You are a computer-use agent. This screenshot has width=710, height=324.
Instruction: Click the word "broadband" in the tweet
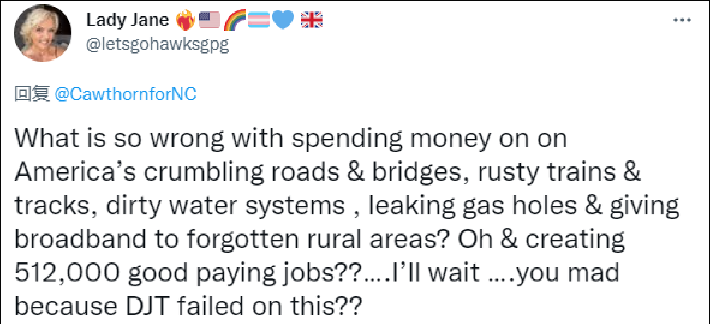pos(80,239)
